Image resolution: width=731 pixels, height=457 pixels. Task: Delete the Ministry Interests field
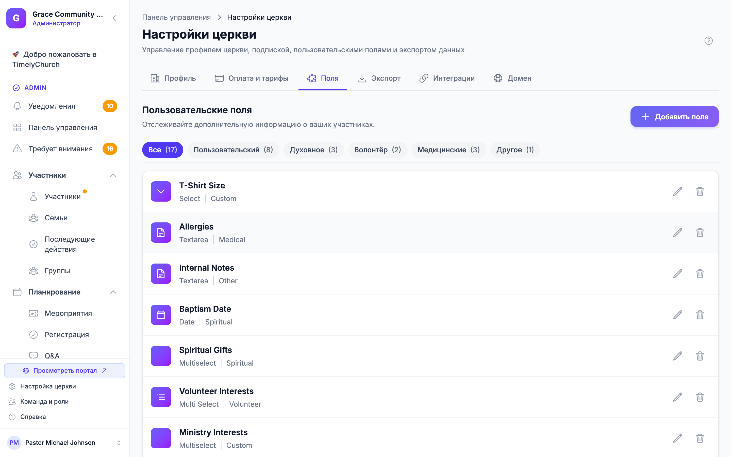[700, 438]
